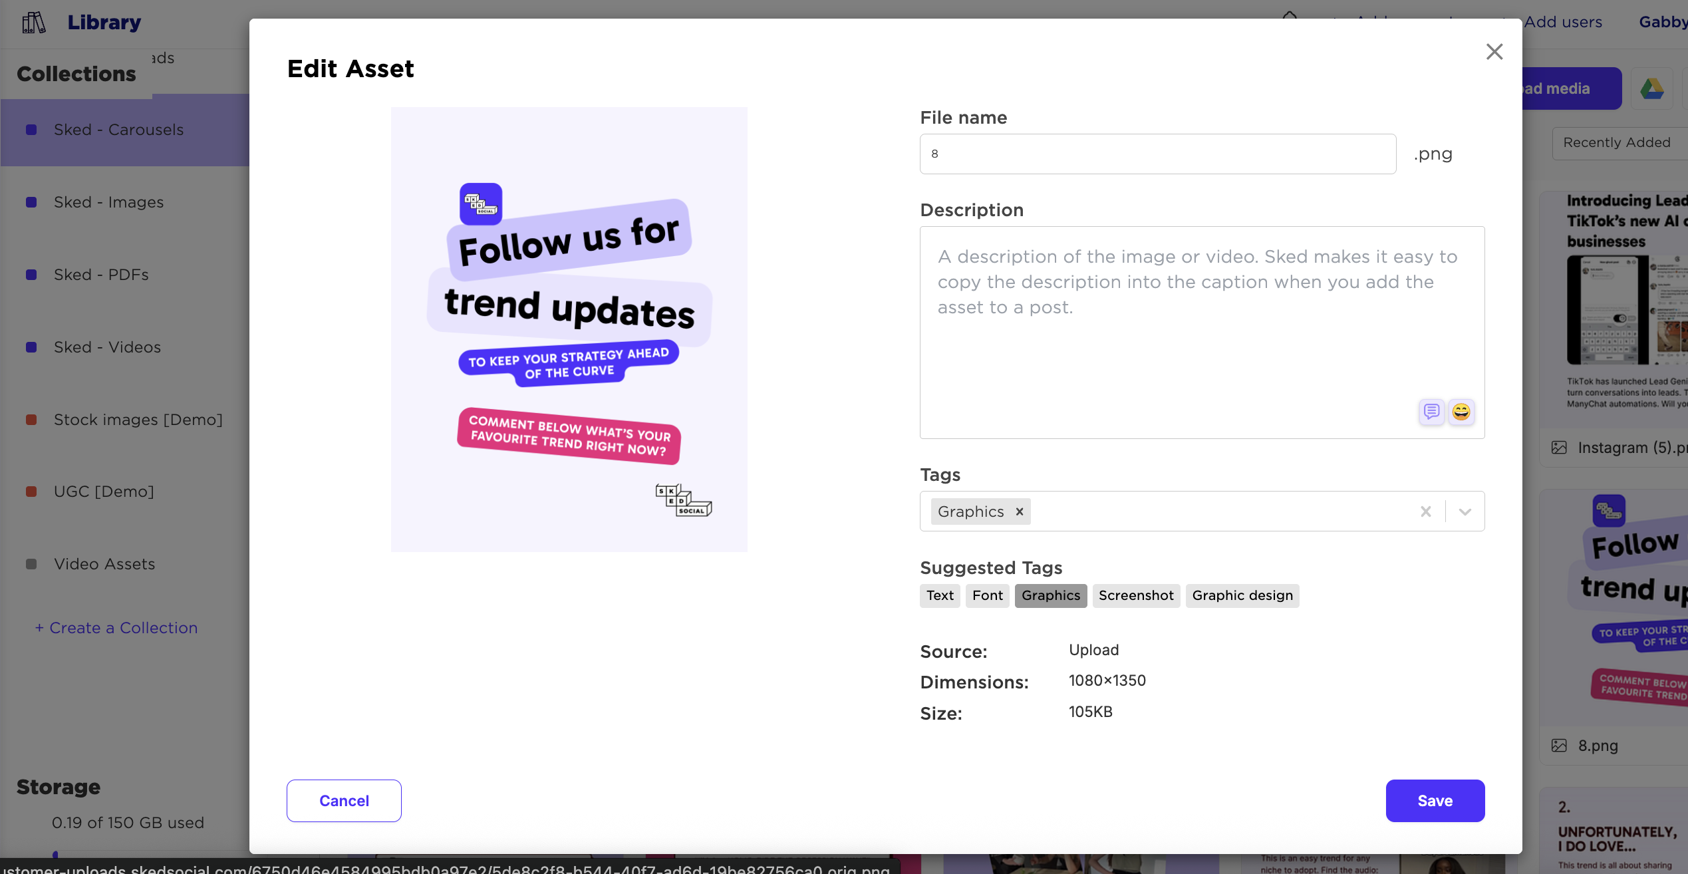The image size is (1688, 874).
Task: Click the Google Drive import icon
Action: [1651, 88]
